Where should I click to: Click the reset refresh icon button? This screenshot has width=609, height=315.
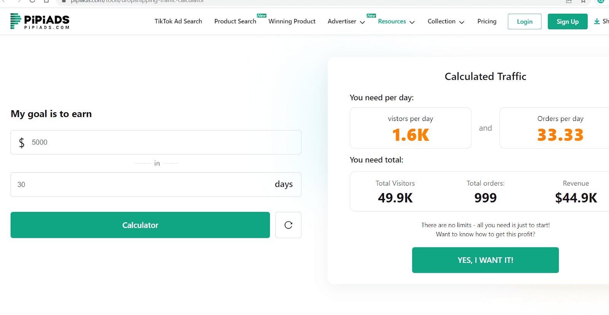(288, 225)
